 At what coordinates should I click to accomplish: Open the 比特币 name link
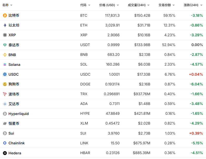(14, 15)
